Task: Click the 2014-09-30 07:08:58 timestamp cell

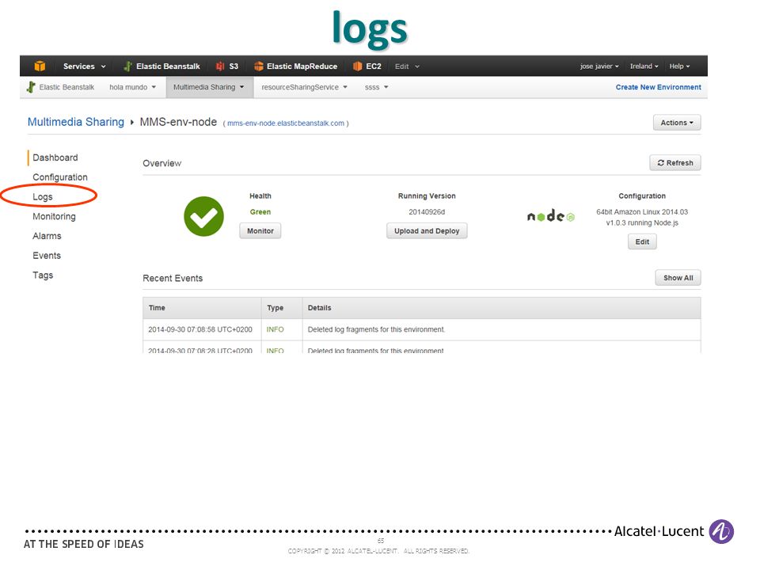Action: [200, 329]
